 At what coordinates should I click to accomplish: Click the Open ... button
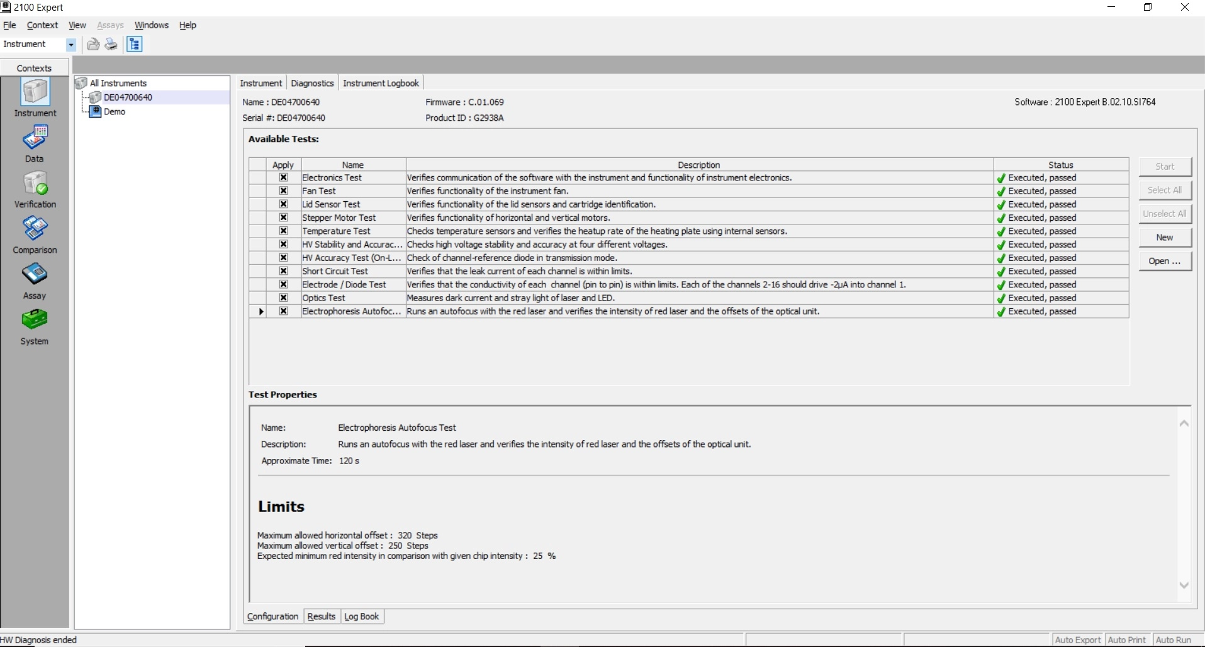(x=1165, y=261)
